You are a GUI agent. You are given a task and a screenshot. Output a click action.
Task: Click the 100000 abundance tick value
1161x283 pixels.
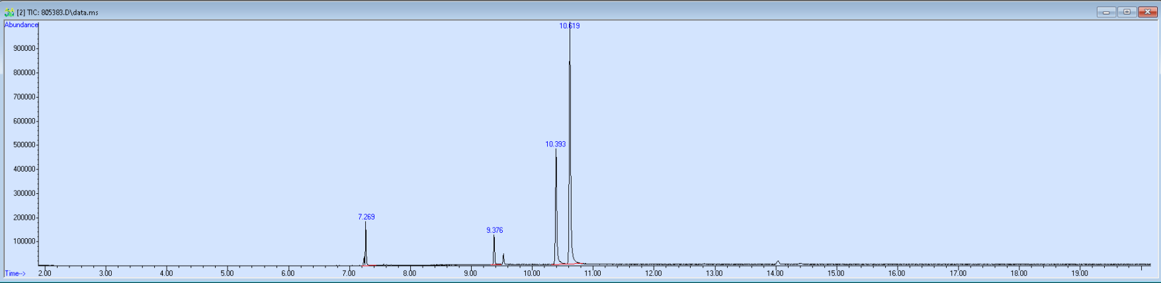click(x=24, y=241)
